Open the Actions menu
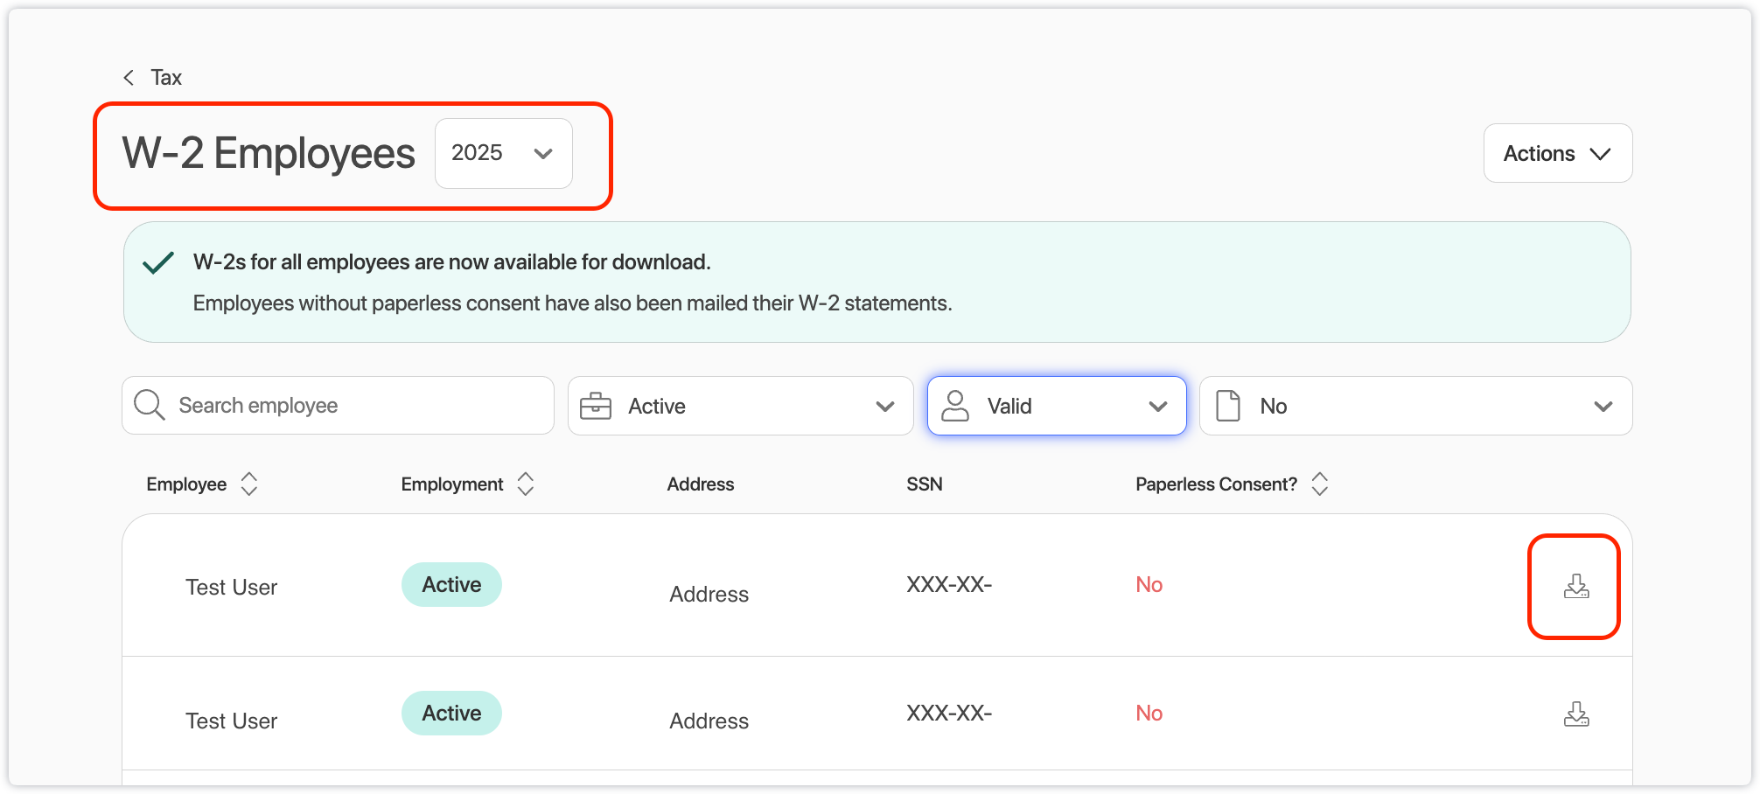Viewport: 1760px width, 794px height. point(1557,153)
